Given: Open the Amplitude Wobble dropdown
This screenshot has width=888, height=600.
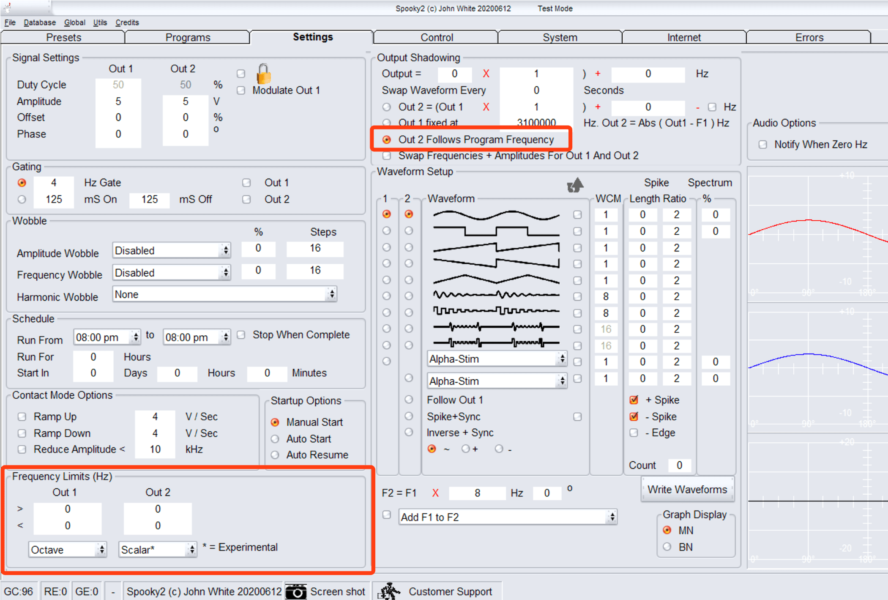Looking at the screenshot, I should [171, 251].
